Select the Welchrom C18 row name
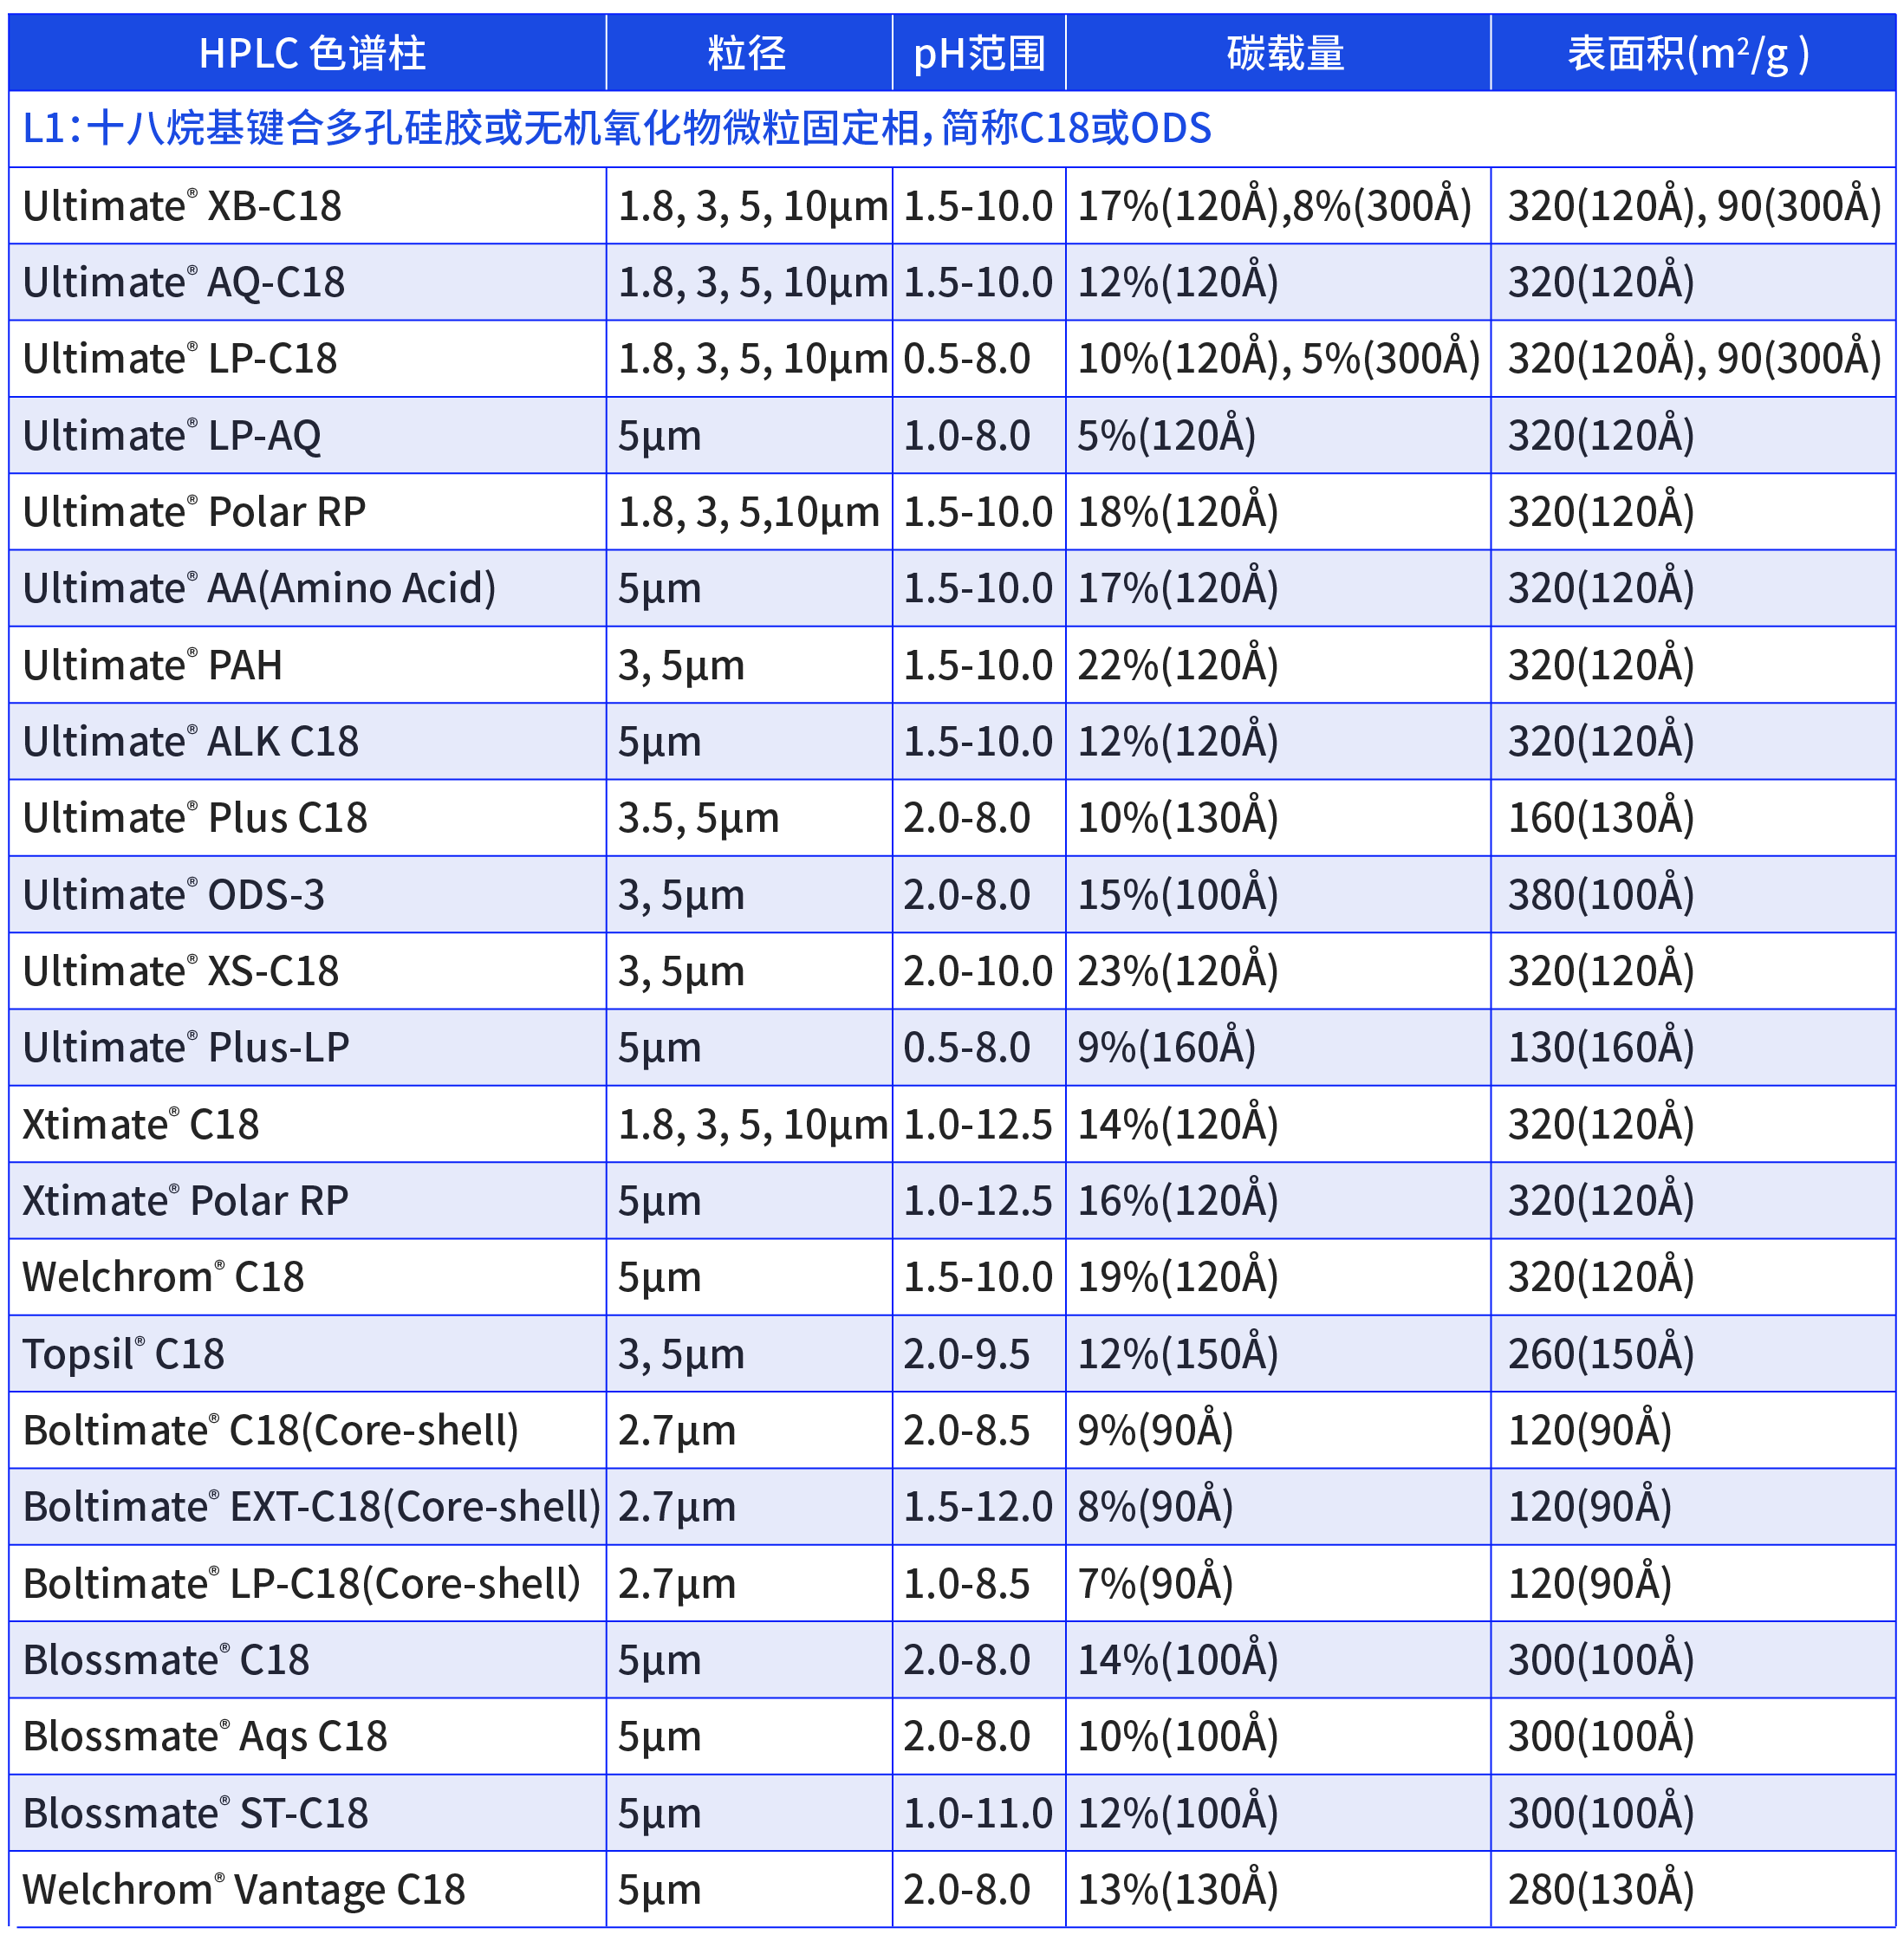 click(163, 1277)
